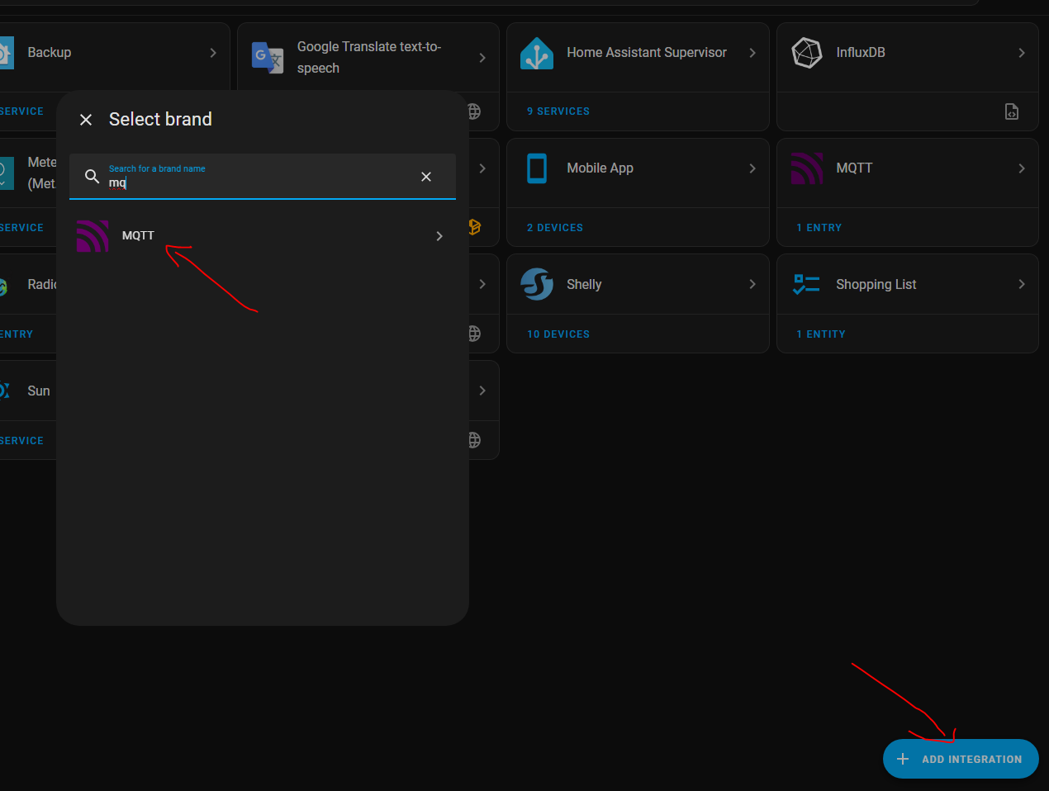Clear the brand search field

click(426, 177)
